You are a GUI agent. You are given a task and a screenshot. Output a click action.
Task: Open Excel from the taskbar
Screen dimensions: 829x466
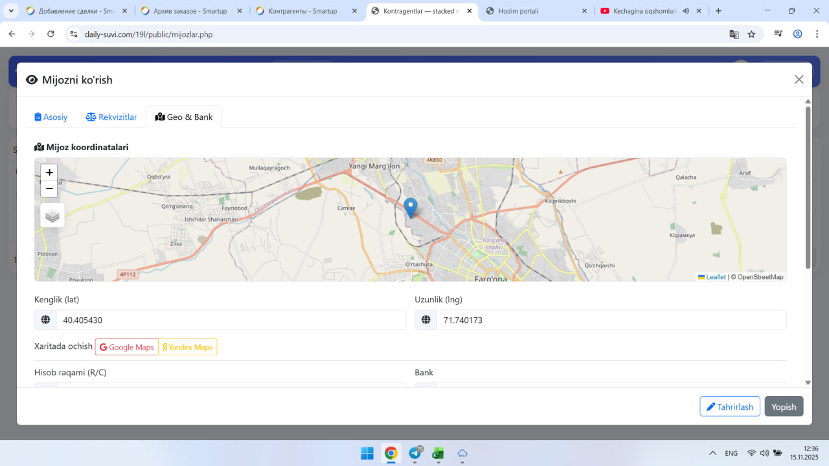pyautogui.click(x=438, y=454)
